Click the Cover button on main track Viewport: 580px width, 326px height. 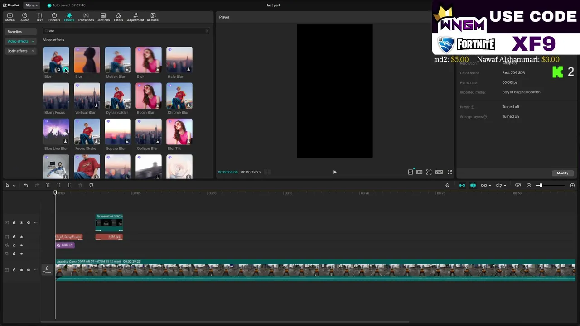tap(47, 270)
